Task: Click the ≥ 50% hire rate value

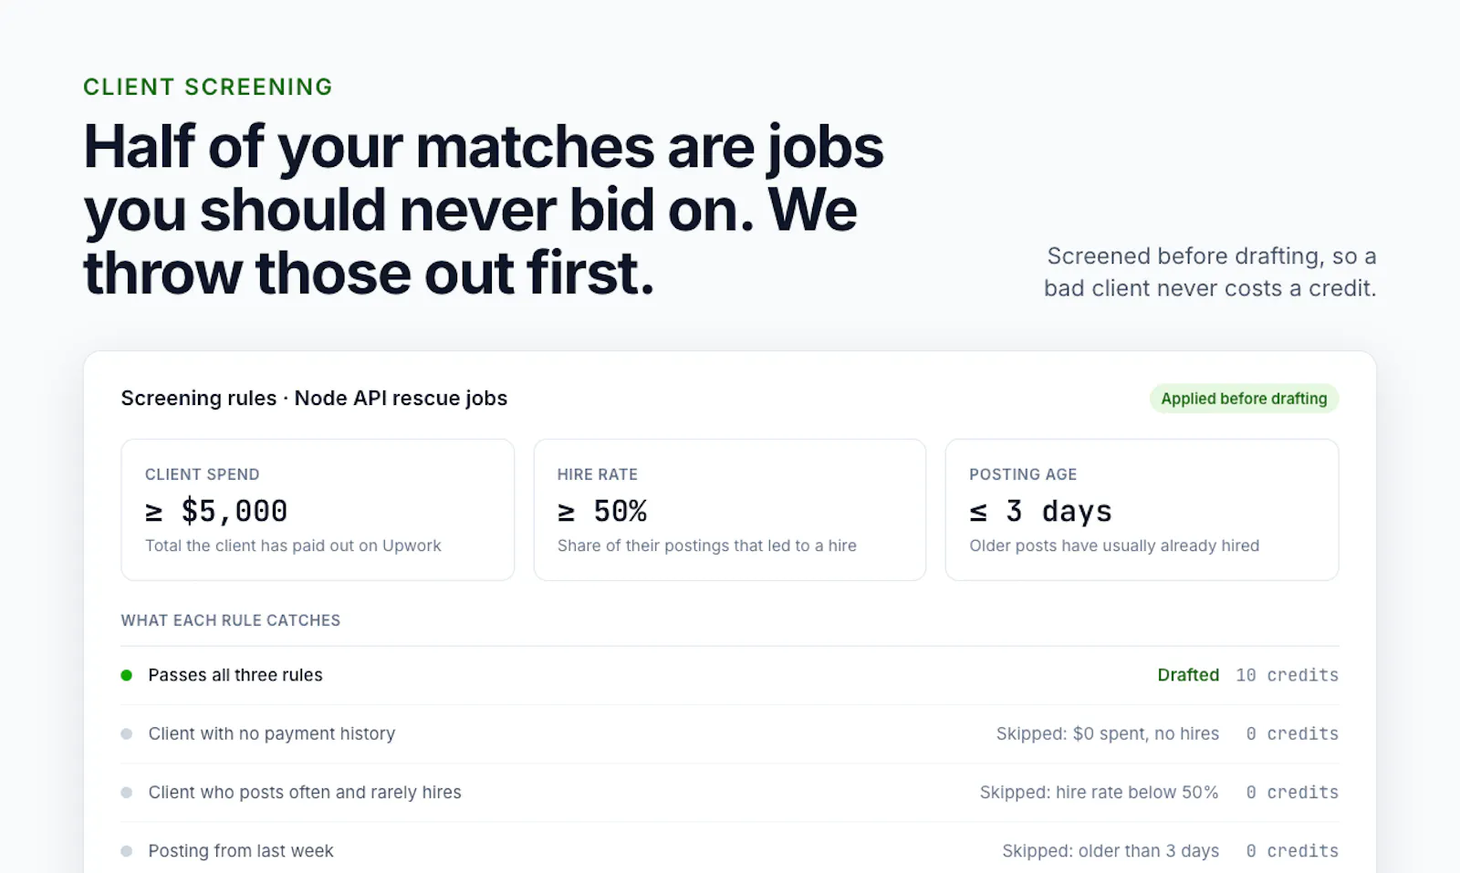Action: [602, 511]
